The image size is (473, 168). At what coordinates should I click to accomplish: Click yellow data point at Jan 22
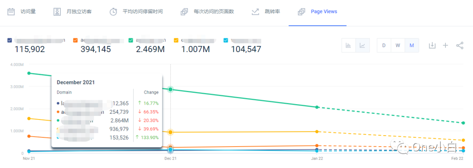click(317, 132)
